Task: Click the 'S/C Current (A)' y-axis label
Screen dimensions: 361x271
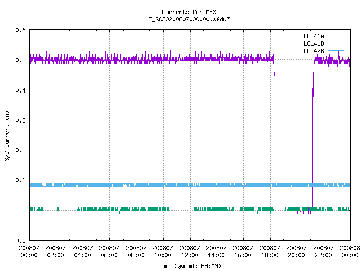Action: click(7, 135)
